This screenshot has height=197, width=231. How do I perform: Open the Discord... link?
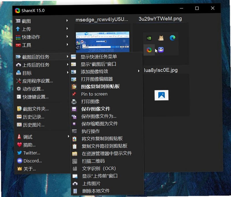tap(33, 161)
